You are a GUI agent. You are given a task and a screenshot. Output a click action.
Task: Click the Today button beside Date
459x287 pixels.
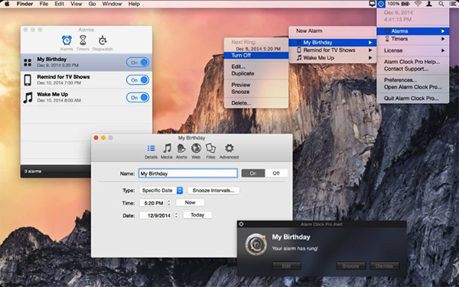(197, 215)
